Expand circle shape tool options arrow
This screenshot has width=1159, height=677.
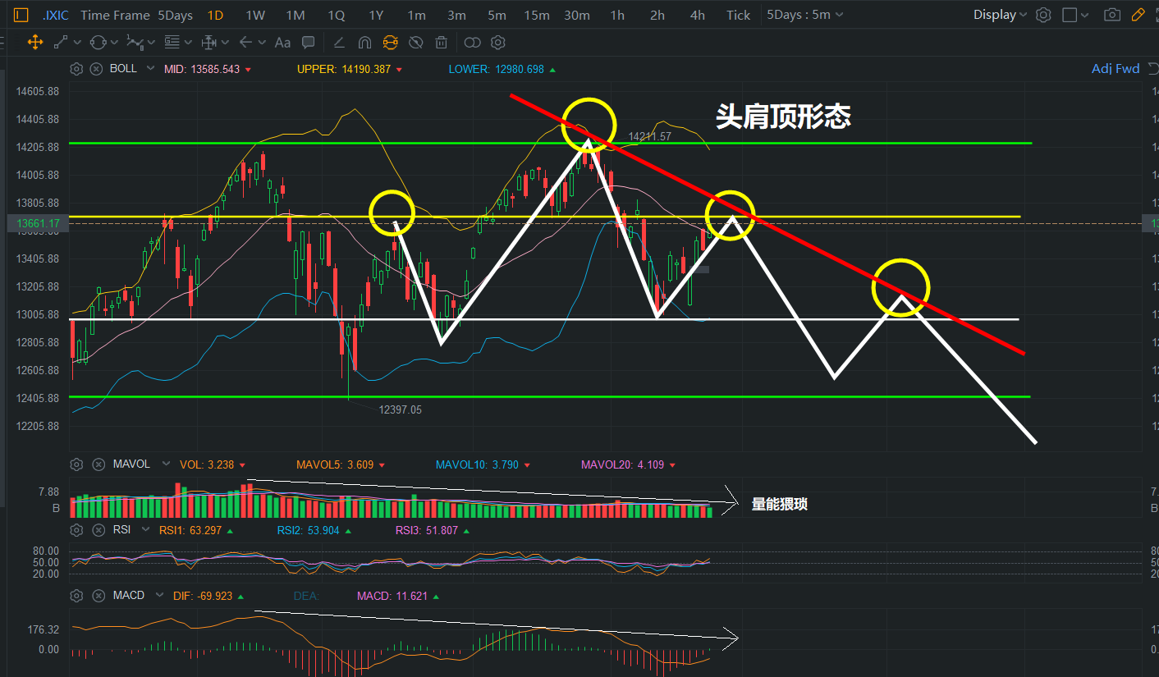[114, 43]
